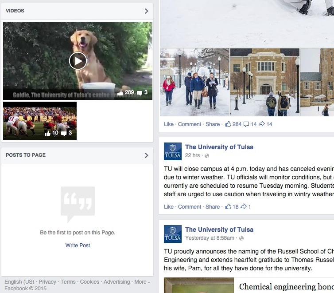Click the comment icon on the football video
The height and width of the screenshot is (293, 334).
click(64, 133)
